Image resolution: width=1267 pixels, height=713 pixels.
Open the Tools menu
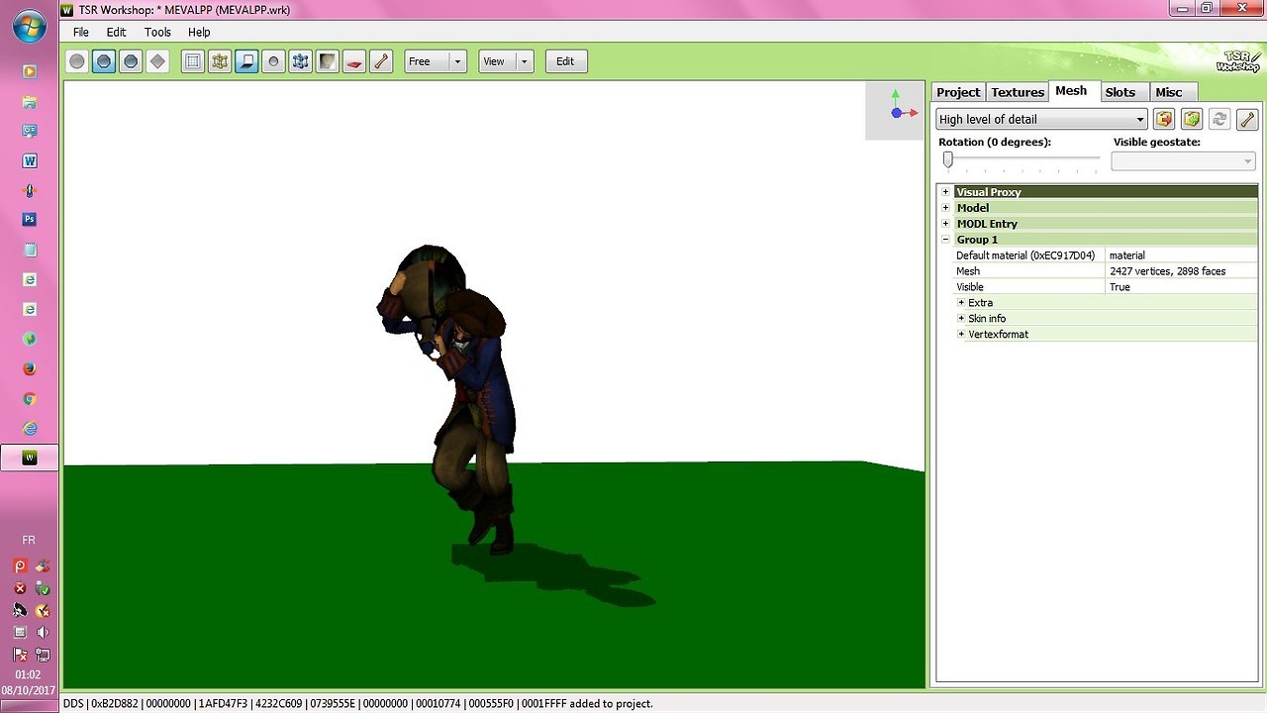(157, 32)
